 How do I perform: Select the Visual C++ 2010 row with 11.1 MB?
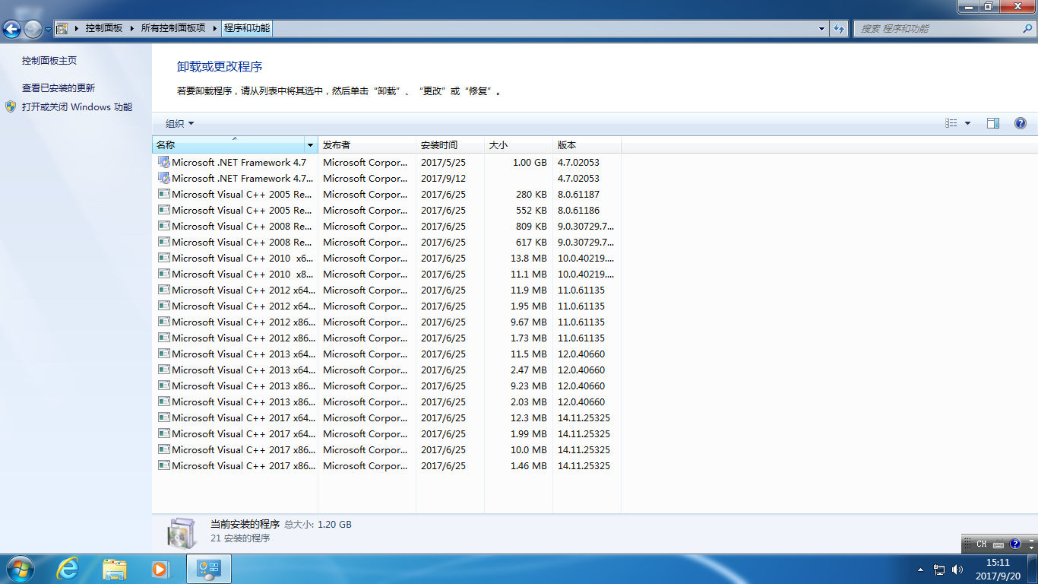[386, 274]
